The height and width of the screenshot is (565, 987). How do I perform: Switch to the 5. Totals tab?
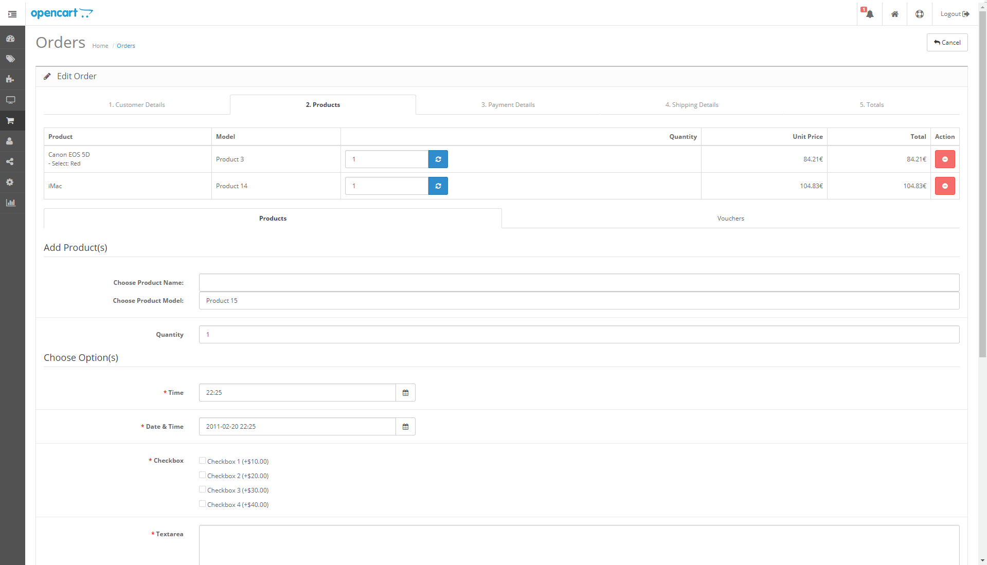tap(872, 105)
